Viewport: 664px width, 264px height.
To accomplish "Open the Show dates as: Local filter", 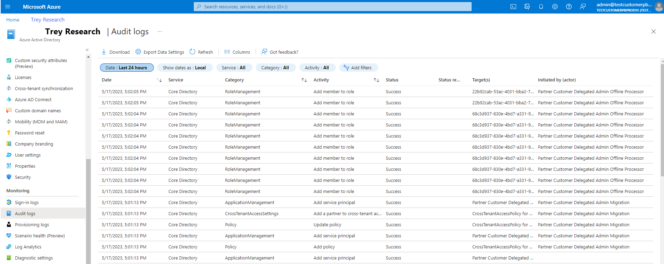I will tap(184, 68).
